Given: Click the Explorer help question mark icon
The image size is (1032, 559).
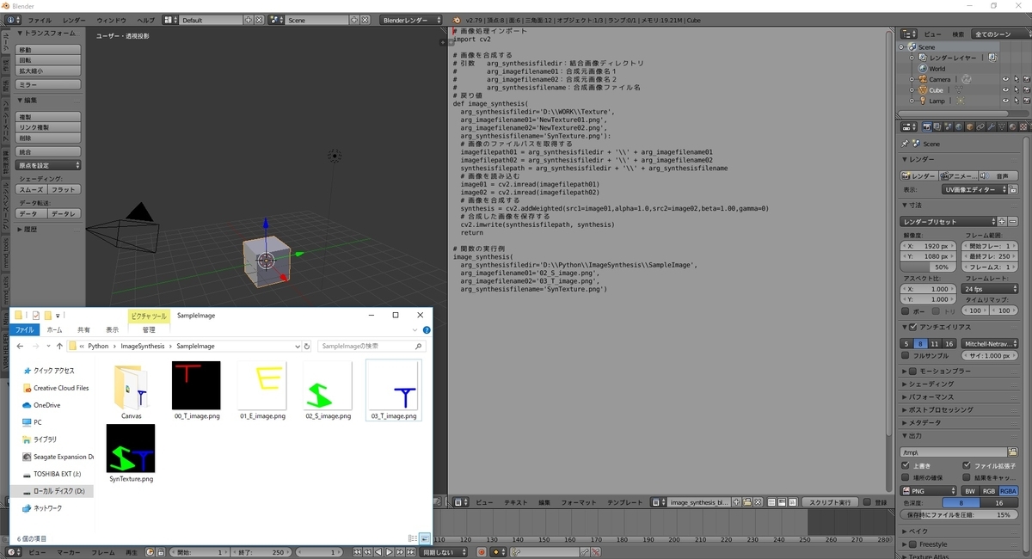Looking at the screenshot, I should point(427,329).
